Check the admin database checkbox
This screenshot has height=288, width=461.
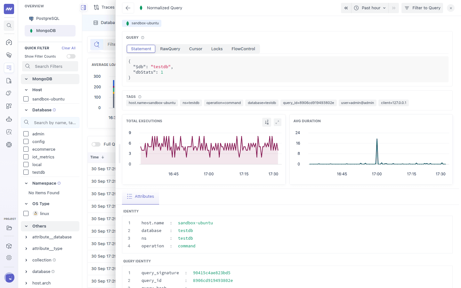pos(26,134)
